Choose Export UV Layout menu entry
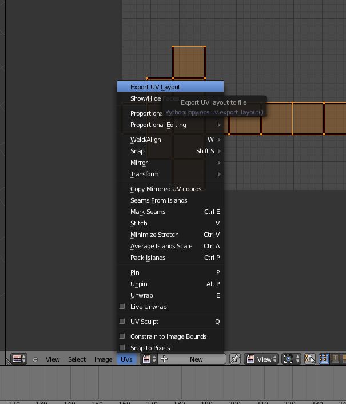The height and width of the screenshot is (404, 346). coord(170,87)
